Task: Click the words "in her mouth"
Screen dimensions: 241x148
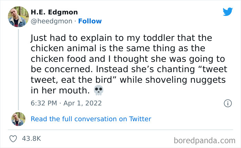Action: point(60,91)
